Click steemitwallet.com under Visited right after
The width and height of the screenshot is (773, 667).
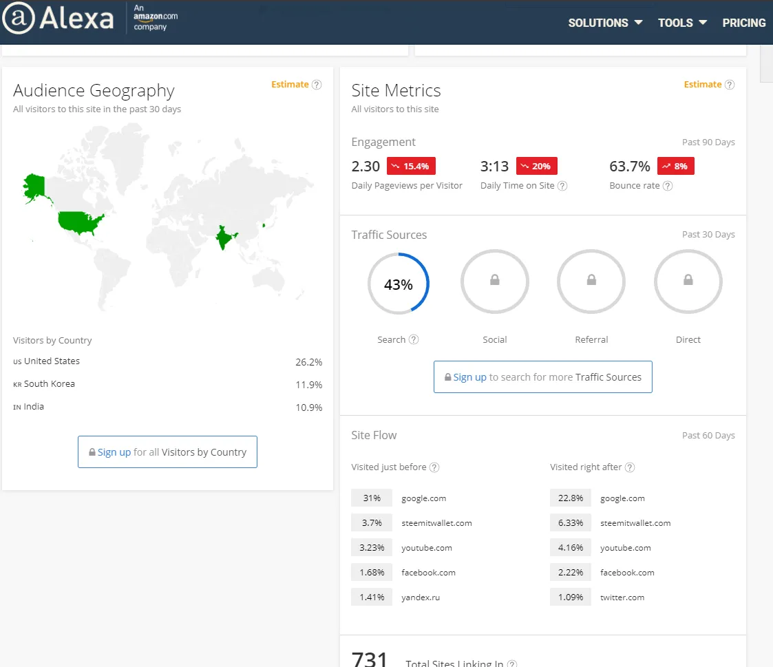[x=635, y=523]
